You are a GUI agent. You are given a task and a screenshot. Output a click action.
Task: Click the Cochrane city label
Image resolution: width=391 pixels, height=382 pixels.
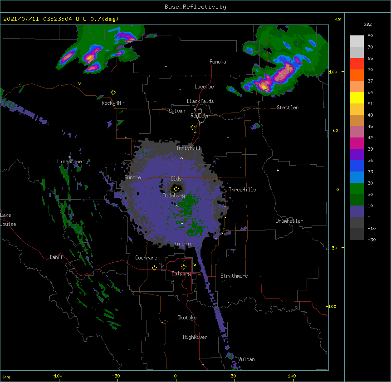pyautogui.click(x=146, y=258)
